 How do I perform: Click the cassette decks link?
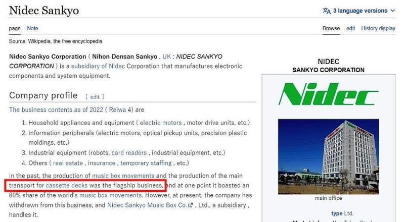67,185
